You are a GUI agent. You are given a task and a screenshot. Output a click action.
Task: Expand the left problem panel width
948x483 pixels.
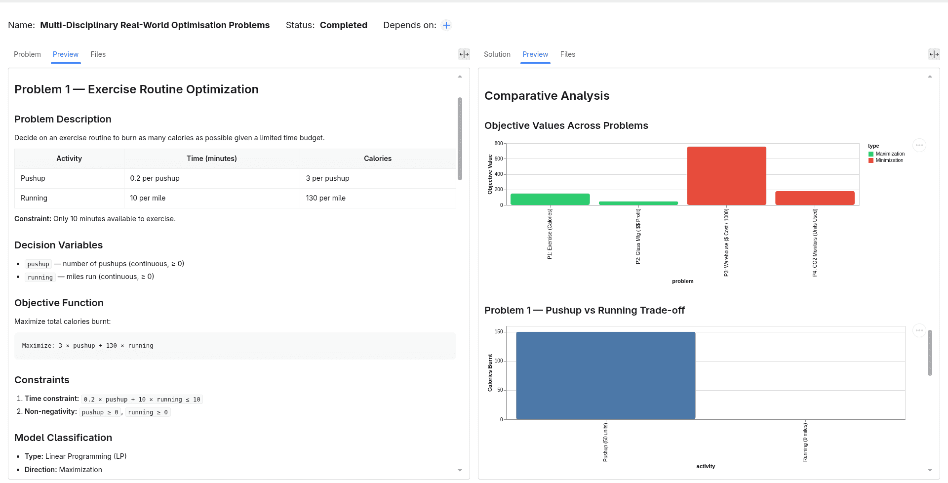[x=464, y=54]
